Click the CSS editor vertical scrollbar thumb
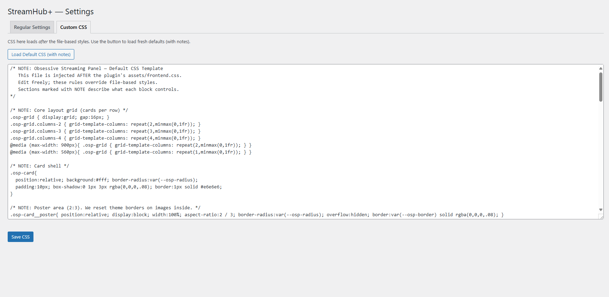Image resolution: width=609 pixels, height=297 pixels. (x=601, y=87)
